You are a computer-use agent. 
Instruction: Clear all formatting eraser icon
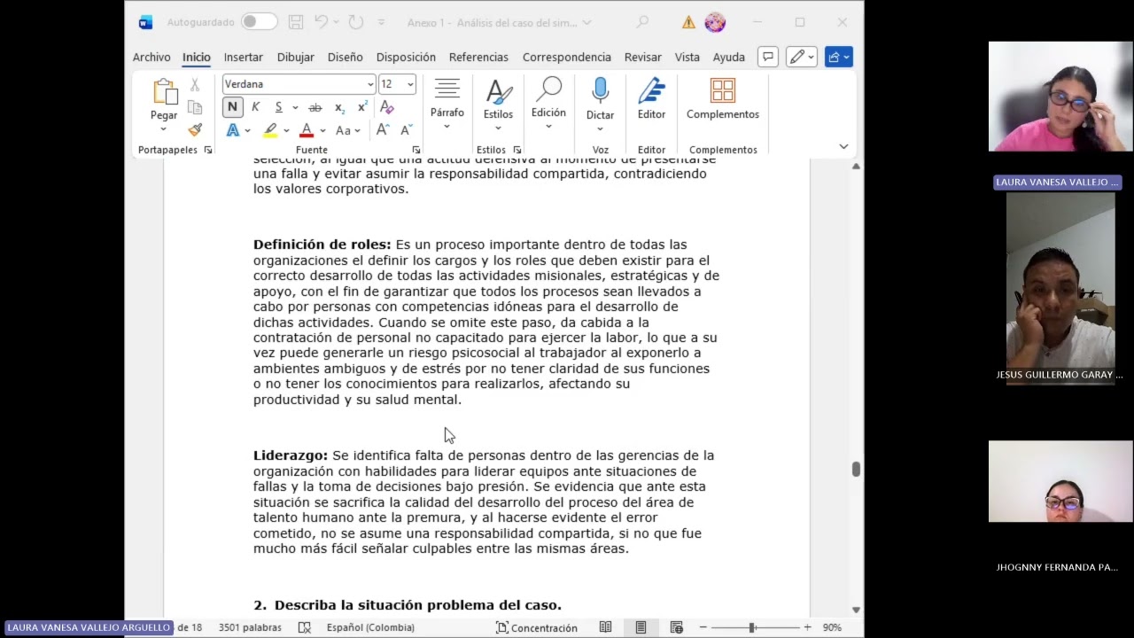(387, 107)
